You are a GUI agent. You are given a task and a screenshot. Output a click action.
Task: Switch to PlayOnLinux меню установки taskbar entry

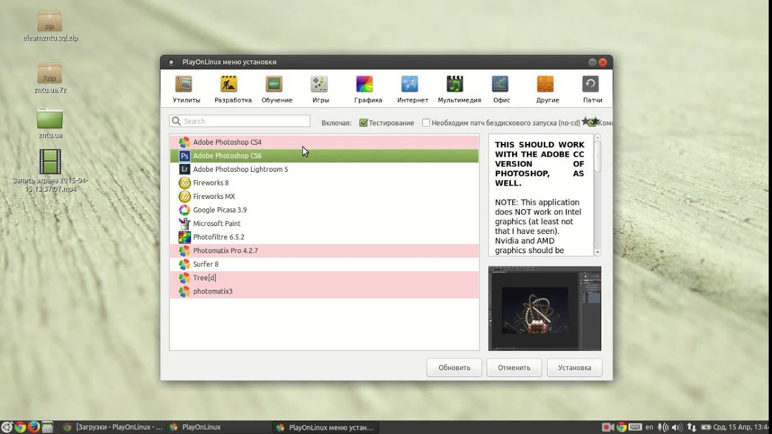[324, 427]
